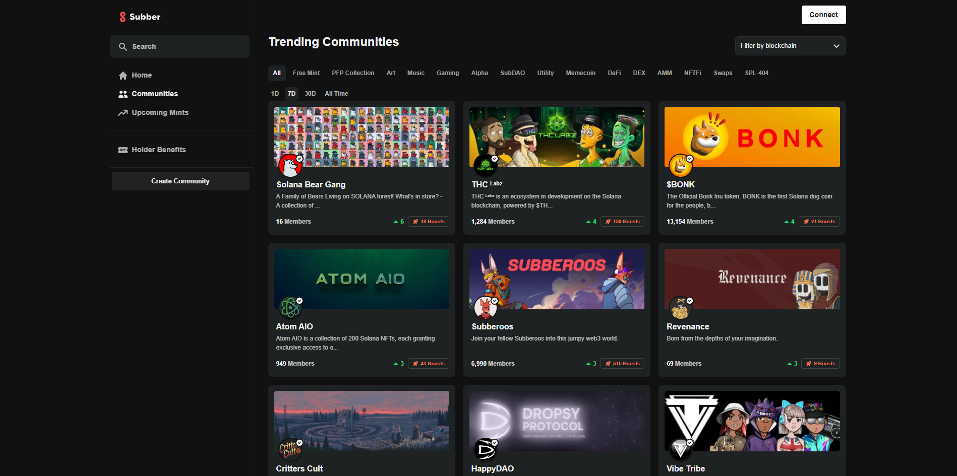Viewport: 957px width, 476px height.
Task: Open the Gaming category tab
Action: click(x=447, y=73)
